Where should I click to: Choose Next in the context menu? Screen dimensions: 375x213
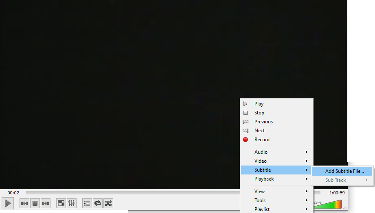259,131
